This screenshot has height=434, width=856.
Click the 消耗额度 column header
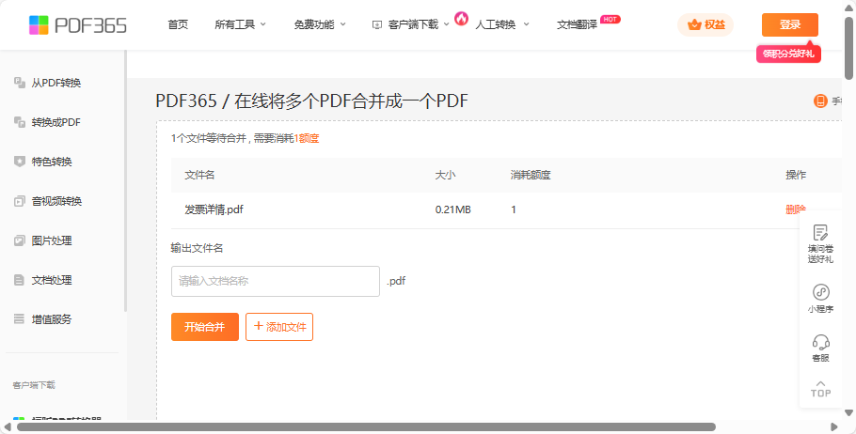pos(531,175)
